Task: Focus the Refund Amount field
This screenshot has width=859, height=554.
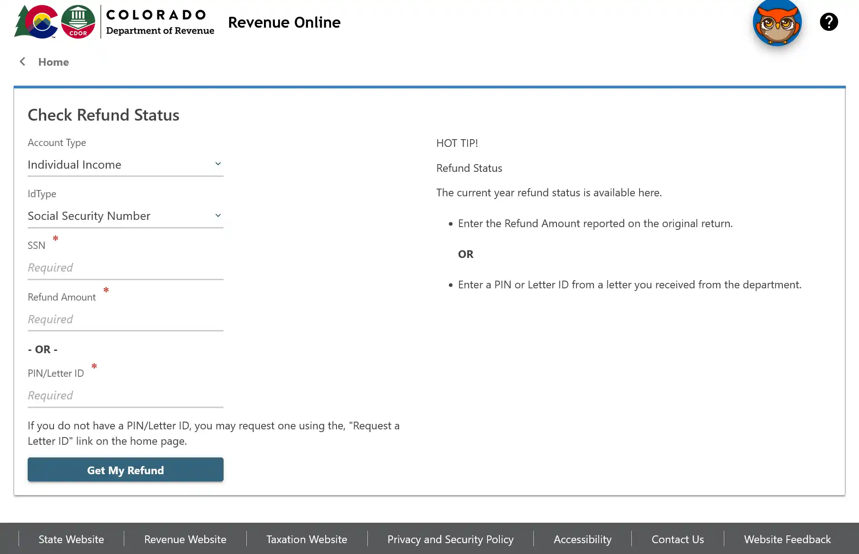Action: pyautogui.click(x=125, y=319)
